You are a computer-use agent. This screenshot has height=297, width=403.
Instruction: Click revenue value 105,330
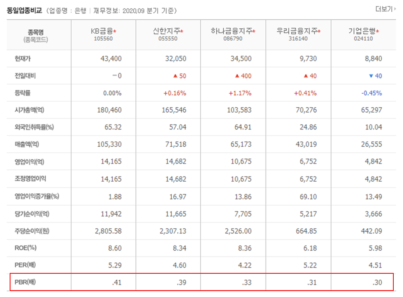coord(109,144)
